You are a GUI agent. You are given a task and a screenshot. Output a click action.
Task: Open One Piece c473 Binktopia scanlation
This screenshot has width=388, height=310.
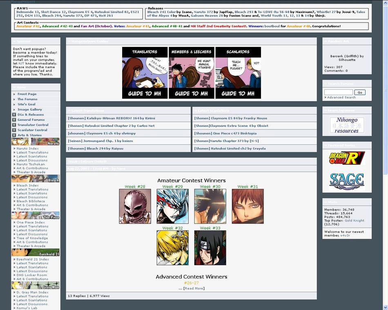(225, 133)
